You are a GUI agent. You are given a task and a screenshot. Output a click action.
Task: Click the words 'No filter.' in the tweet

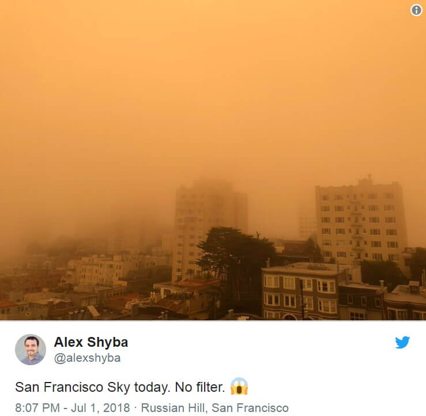pos(200,387)
